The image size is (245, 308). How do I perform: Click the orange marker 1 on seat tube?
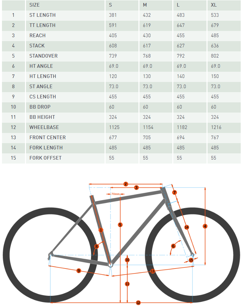[x=101, y=230]
